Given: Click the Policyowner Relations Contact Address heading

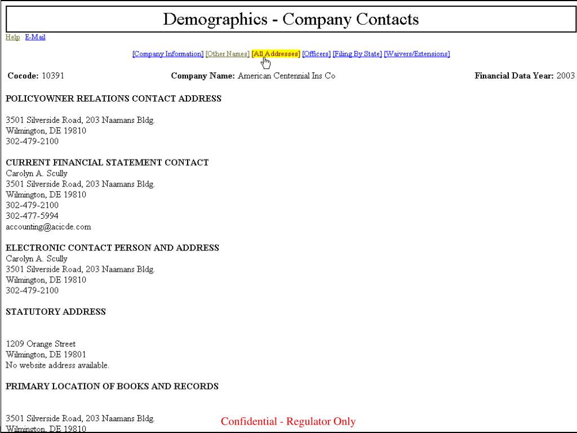Looking at the screenshot, I should click(x=113, y=98).
